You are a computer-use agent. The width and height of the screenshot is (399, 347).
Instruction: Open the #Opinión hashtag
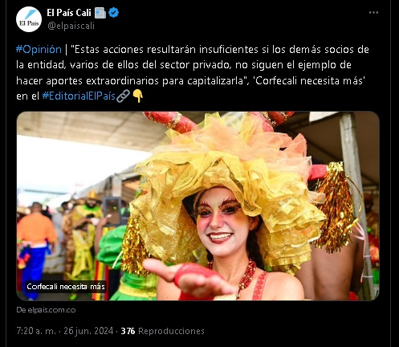click(x=39, y=50)
